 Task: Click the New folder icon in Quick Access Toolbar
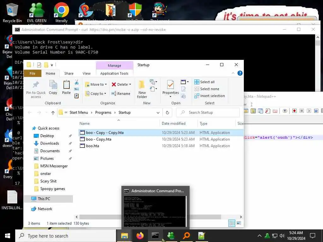click(46, 65)
